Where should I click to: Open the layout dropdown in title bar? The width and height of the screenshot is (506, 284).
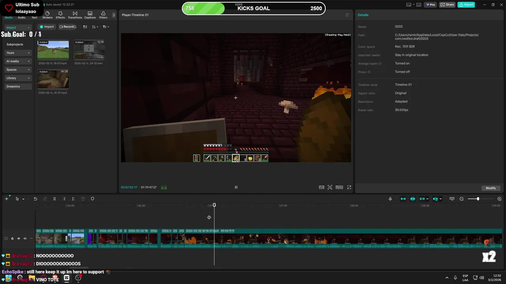pyautogui.click(x=411, y=5)
